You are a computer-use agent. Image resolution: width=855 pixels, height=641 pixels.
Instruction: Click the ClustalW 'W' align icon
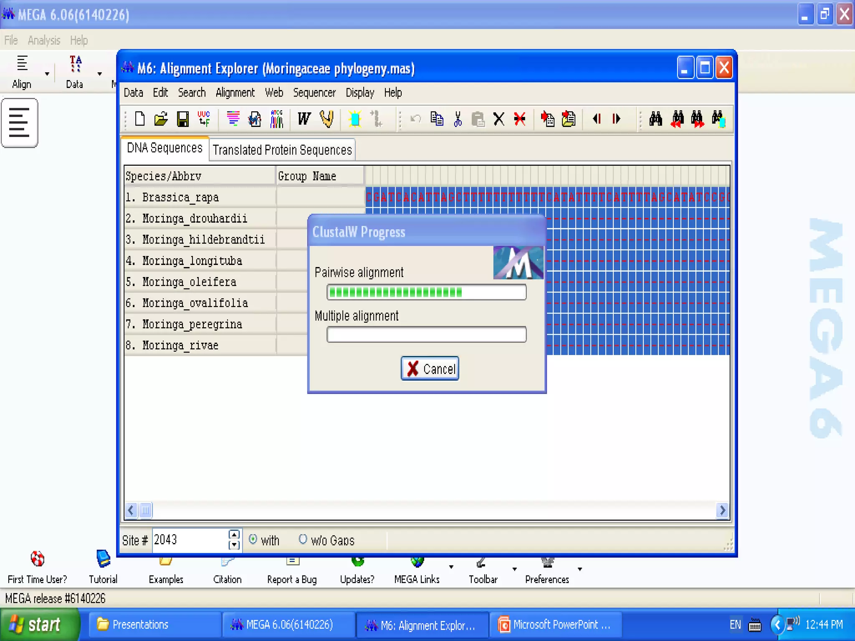304,119
